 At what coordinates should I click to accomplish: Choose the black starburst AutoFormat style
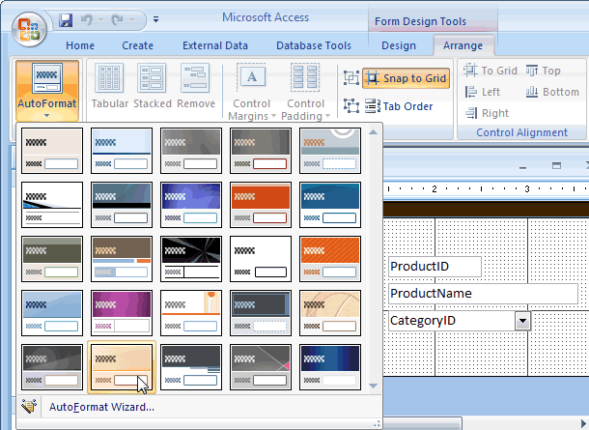click(x=191, y=259)
